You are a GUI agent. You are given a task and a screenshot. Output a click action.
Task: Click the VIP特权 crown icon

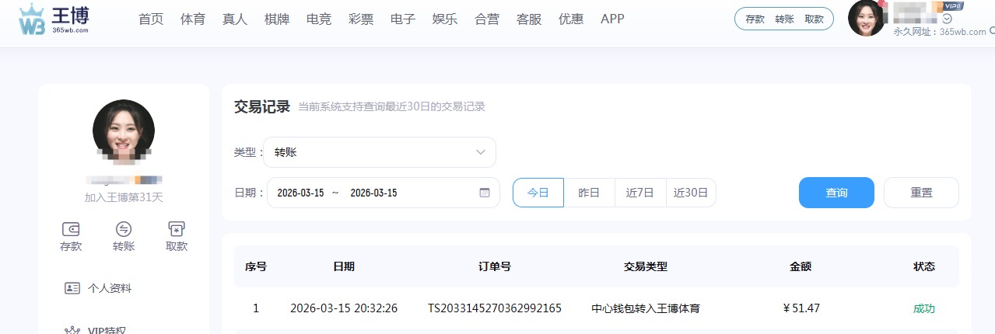pos(72,330)
